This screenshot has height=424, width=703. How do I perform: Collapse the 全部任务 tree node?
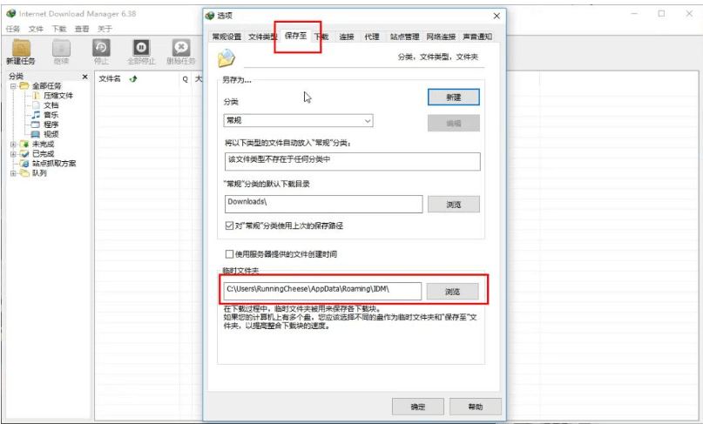tap(13, 86)
